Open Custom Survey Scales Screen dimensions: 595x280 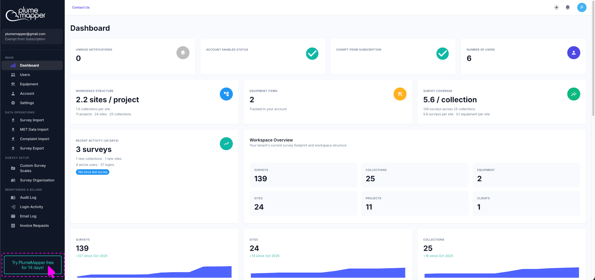click(x=32, y=168)
